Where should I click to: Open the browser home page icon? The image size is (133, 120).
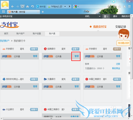pos(27,7)
